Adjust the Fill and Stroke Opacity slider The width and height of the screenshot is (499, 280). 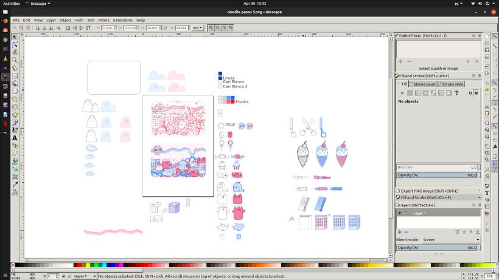(437, 175)
